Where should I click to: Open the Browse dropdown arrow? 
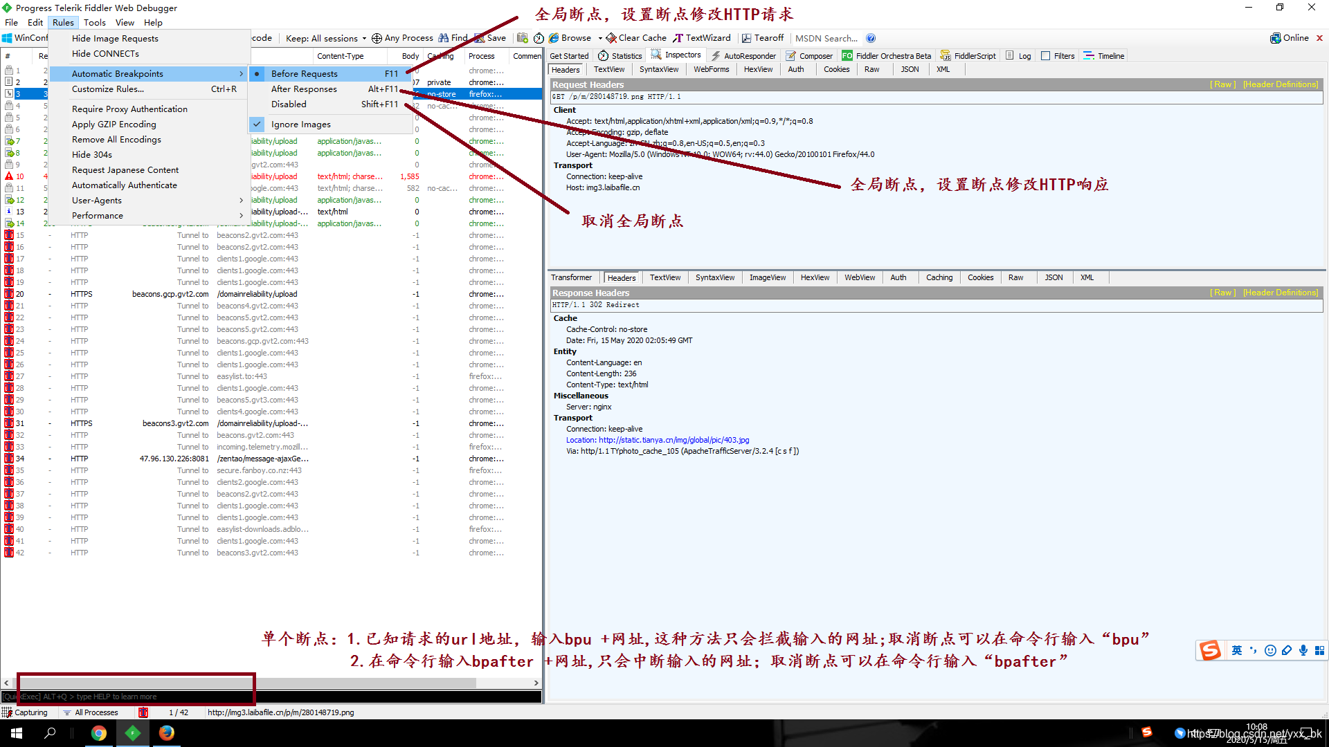point(599,38)
